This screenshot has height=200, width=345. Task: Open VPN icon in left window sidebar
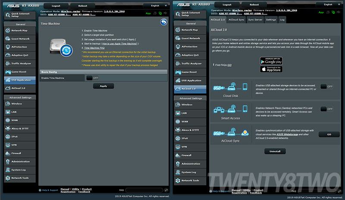click(x=8, y=145)
